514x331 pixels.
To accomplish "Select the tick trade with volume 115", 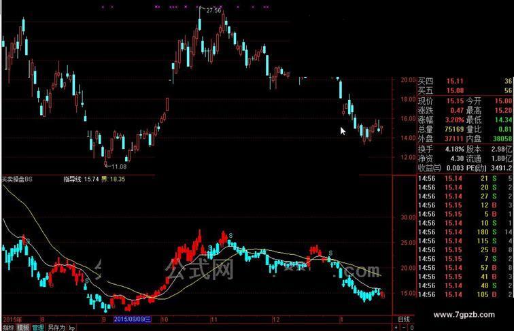I will (x=465, y=241).
